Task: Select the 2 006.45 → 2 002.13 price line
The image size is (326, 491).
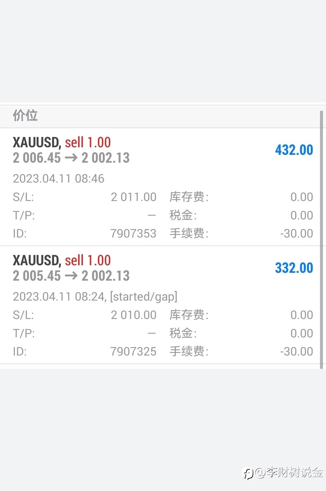Action: (x=71, y=158)
